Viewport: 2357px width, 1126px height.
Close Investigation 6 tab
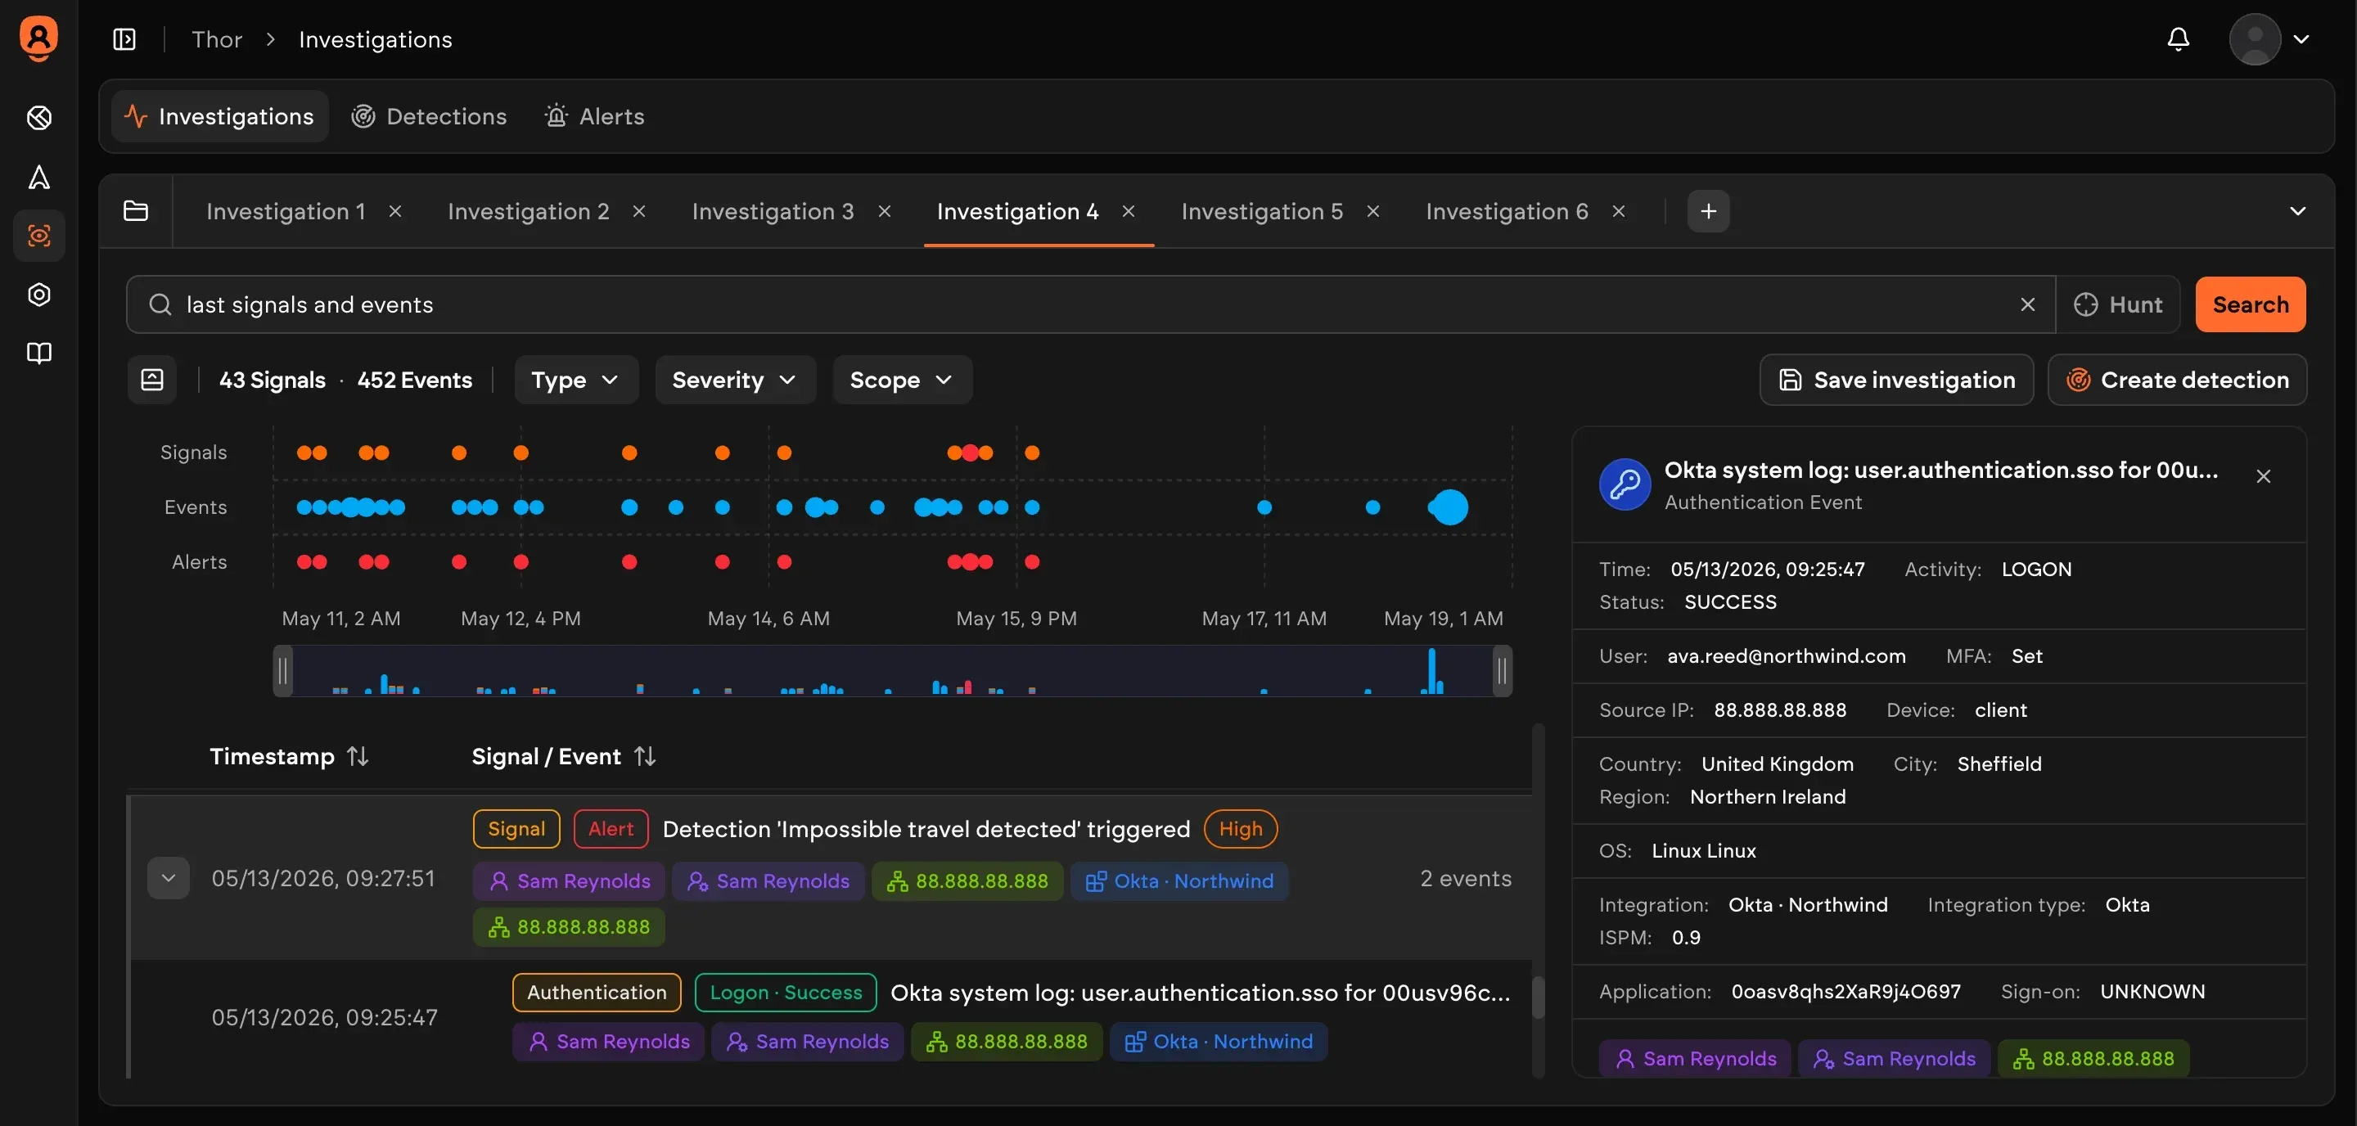[x=1619, y=211]
